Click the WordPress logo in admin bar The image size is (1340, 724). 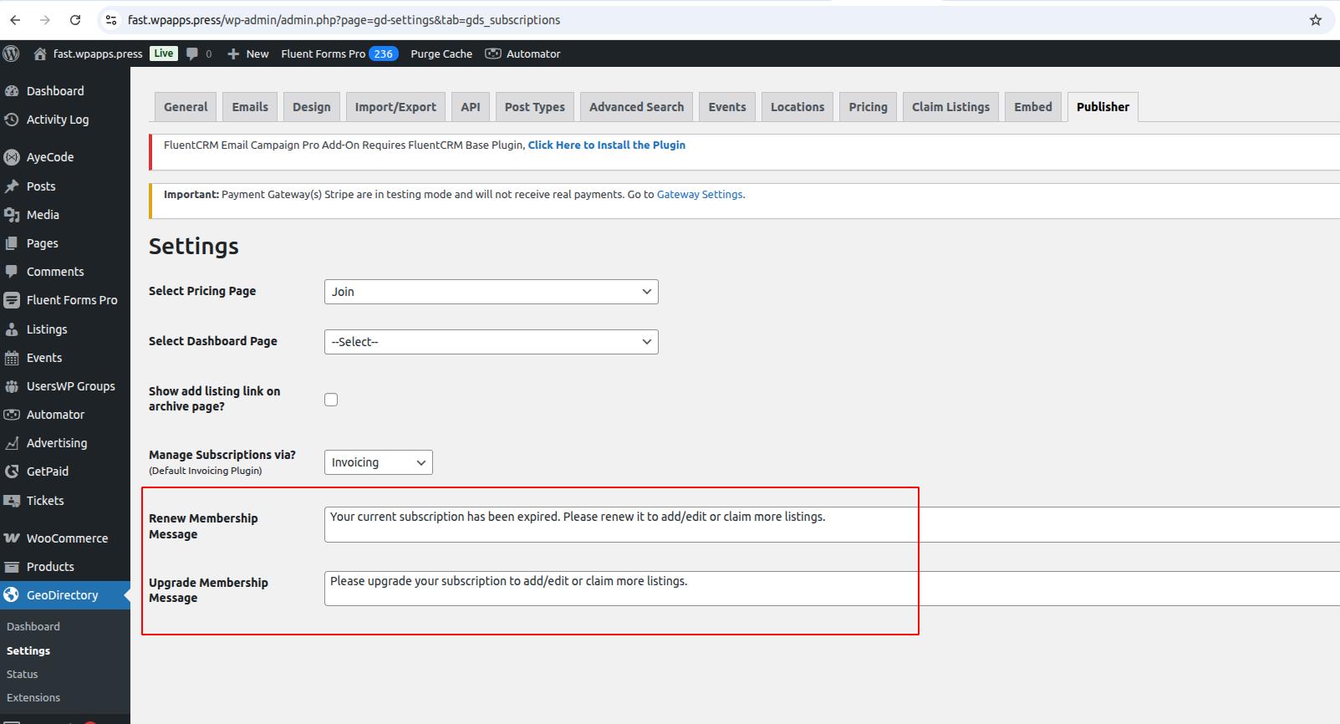click(x=11, y=54)
